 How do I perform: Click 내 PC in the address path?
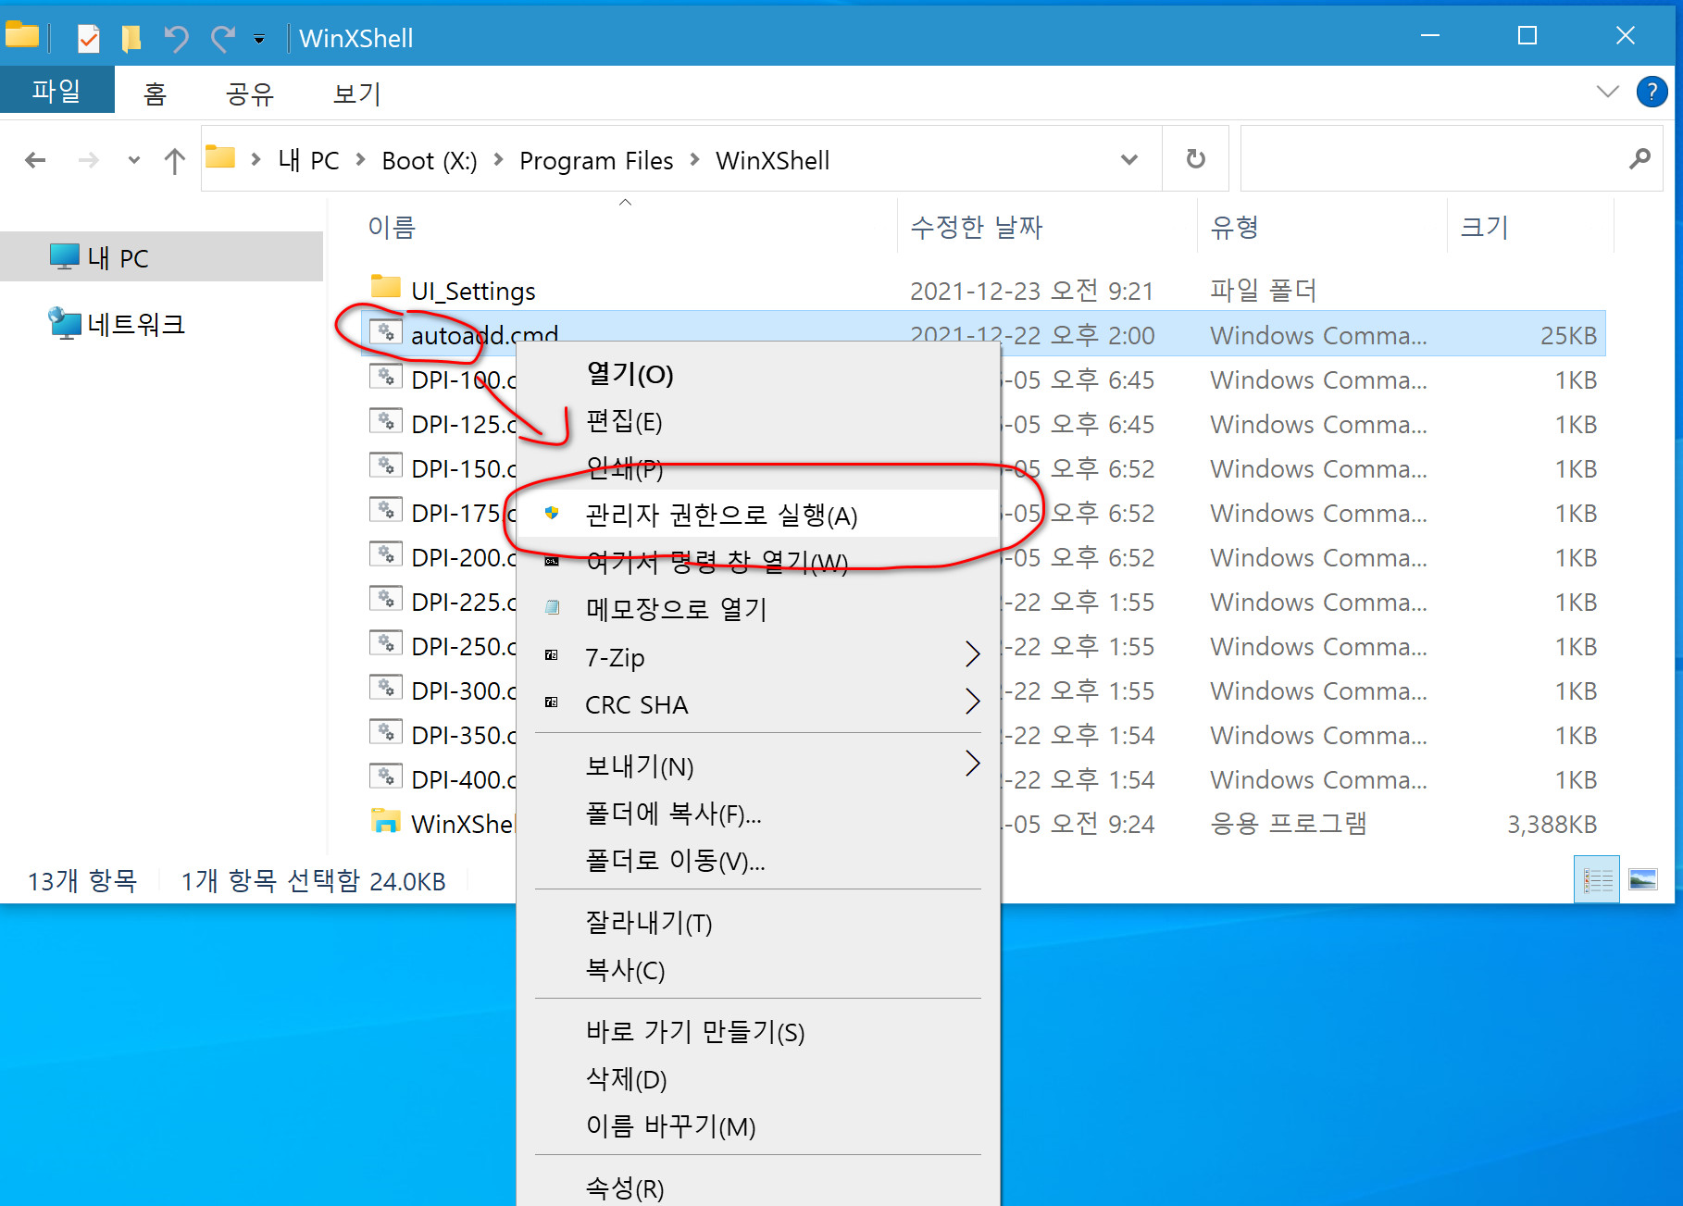[309, 161]
